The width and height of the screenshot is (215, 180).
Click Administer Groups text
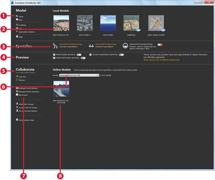click(26, 104)
